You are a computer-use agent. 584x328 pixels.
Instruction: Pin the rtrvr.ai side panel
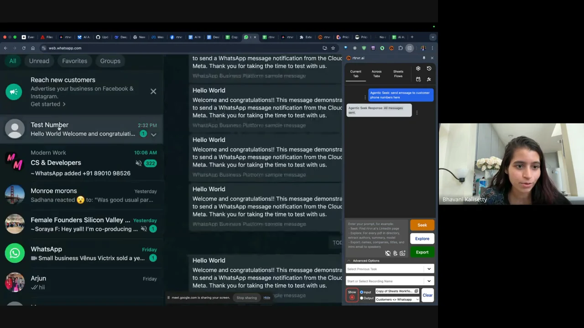424,58
